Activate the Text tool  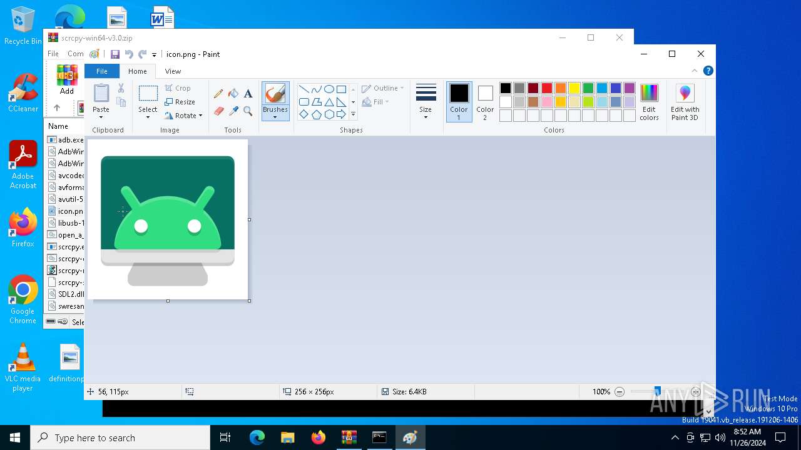248,94
